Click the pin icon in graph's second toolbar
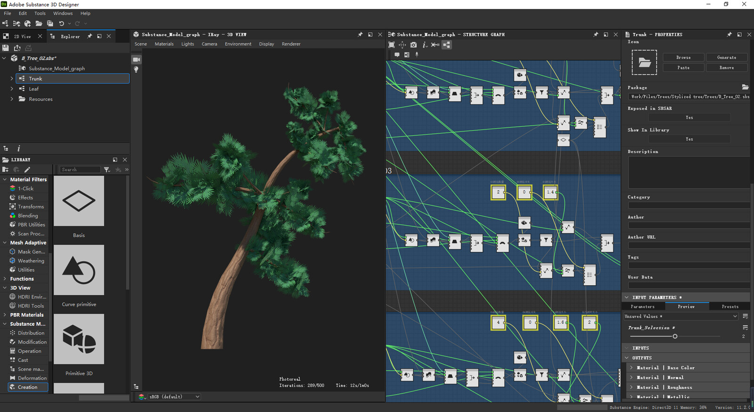 pyautogui.click(x=417, y=55)
